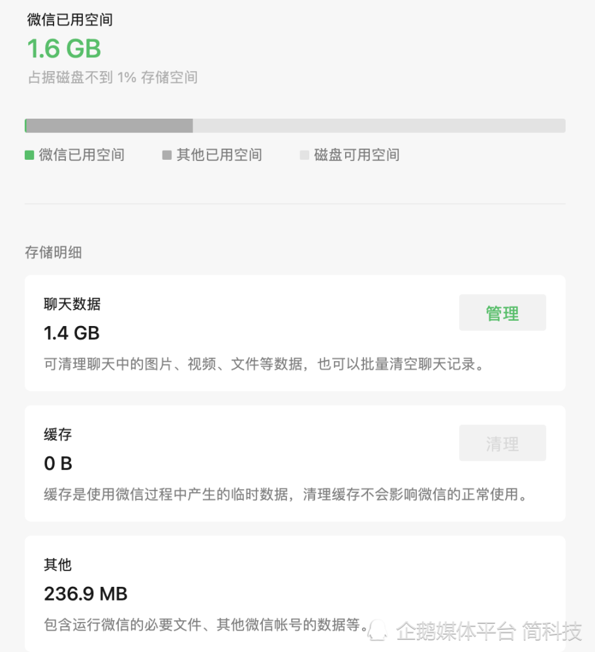The image size is (595, 652).
Task: Click the 其他 card title
Action: [x=58, y=565]
